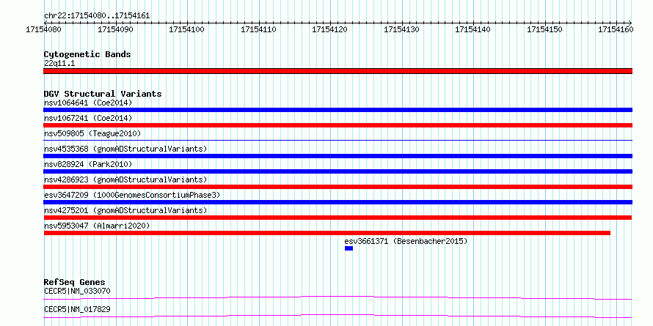Click ruler position 17154130
653x326 pixels.
point(402,29)
